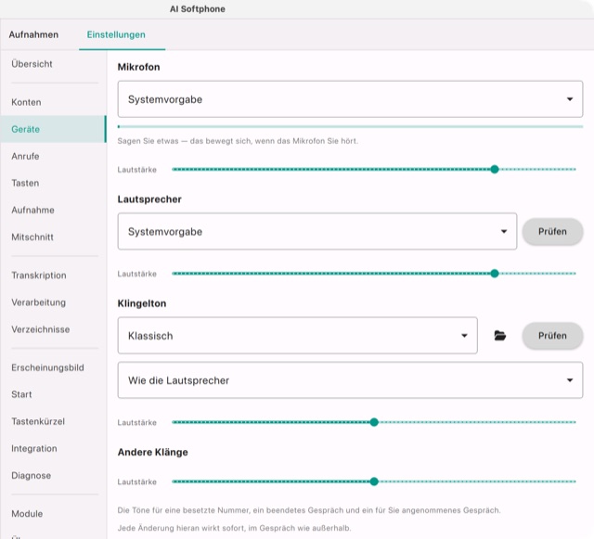Click the 'Jede Änderung hieran wirkt sofort' note

point(234,528)
